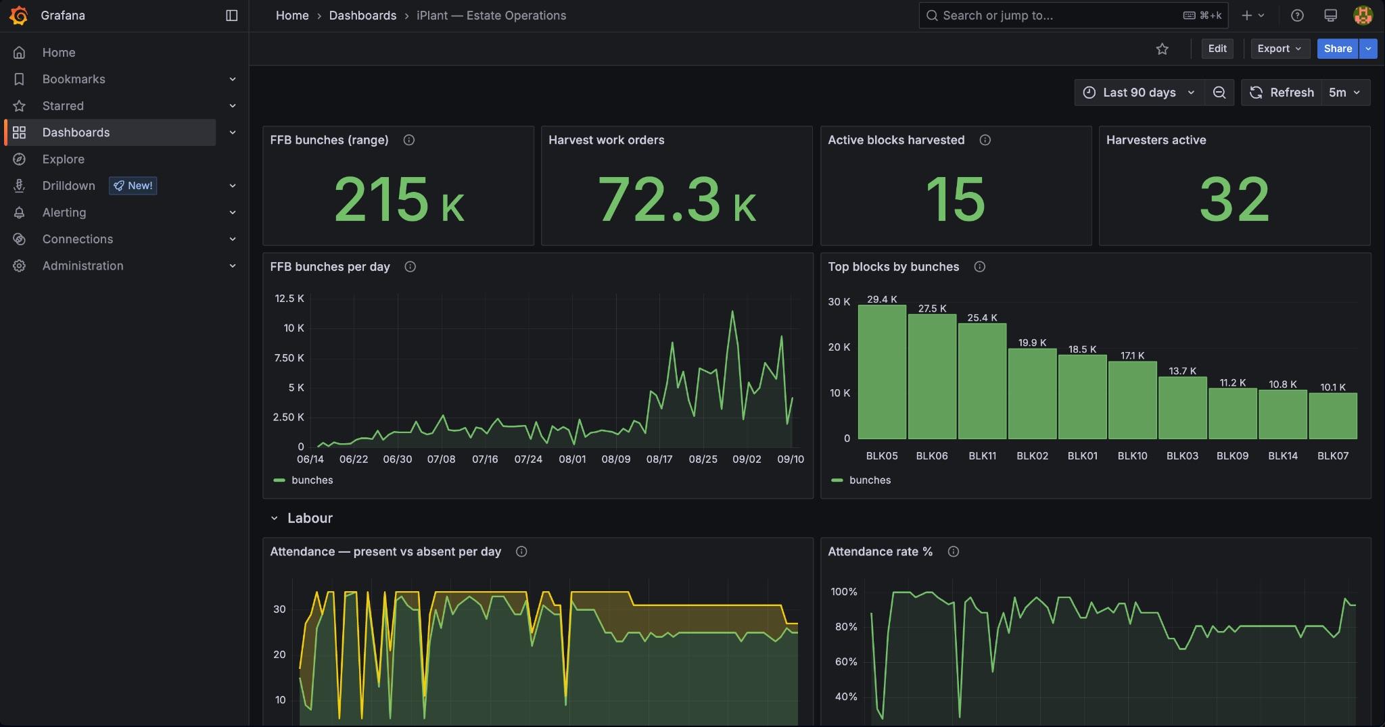Open the 5m refresh interval dropdown
The width and height of the screenshot is (1385, 727).
(x=1344, y=93)
